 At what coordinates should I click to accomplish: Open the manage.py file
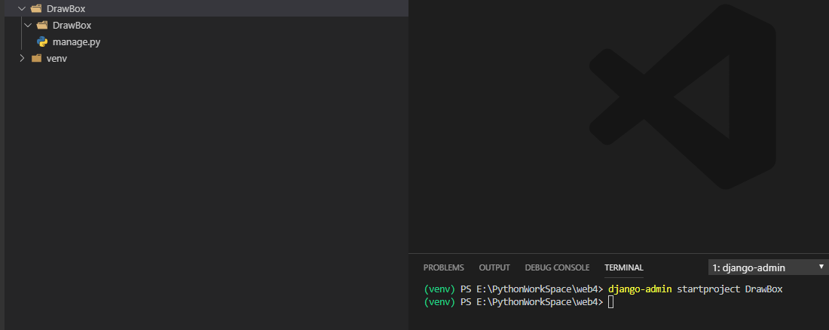77,41
